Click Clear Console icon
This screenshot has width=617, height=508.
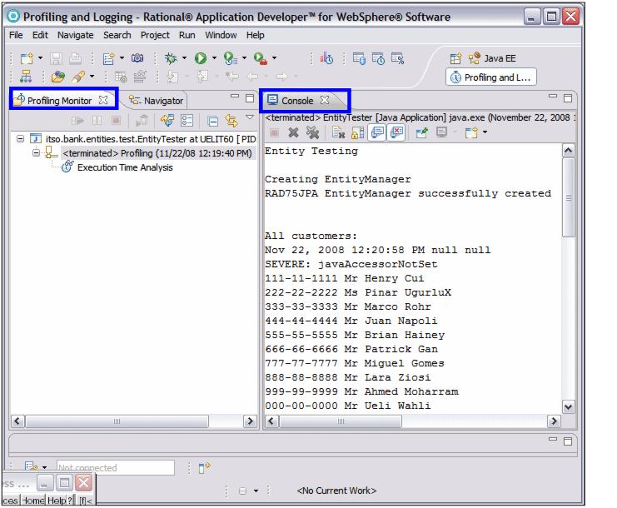pyautogui.click(x=338, y=133)
